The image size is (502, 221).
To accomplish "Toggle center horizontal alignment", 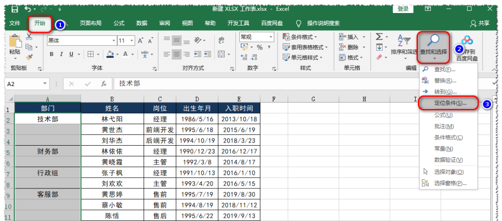I will [177, 54].
